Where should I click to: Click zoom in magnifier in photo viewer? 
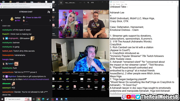pyautogui.click(x=88, y=3)
